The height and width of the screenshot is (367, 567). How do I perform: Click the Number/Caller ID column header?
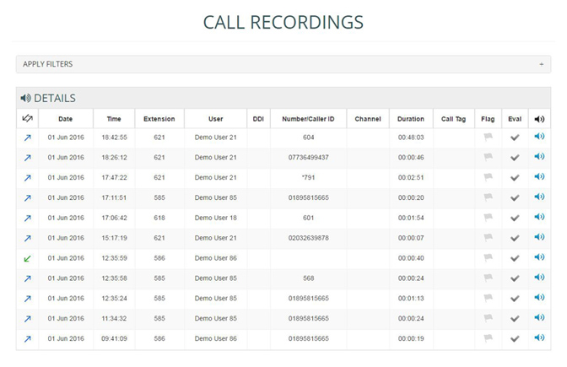tap(308, 119)
